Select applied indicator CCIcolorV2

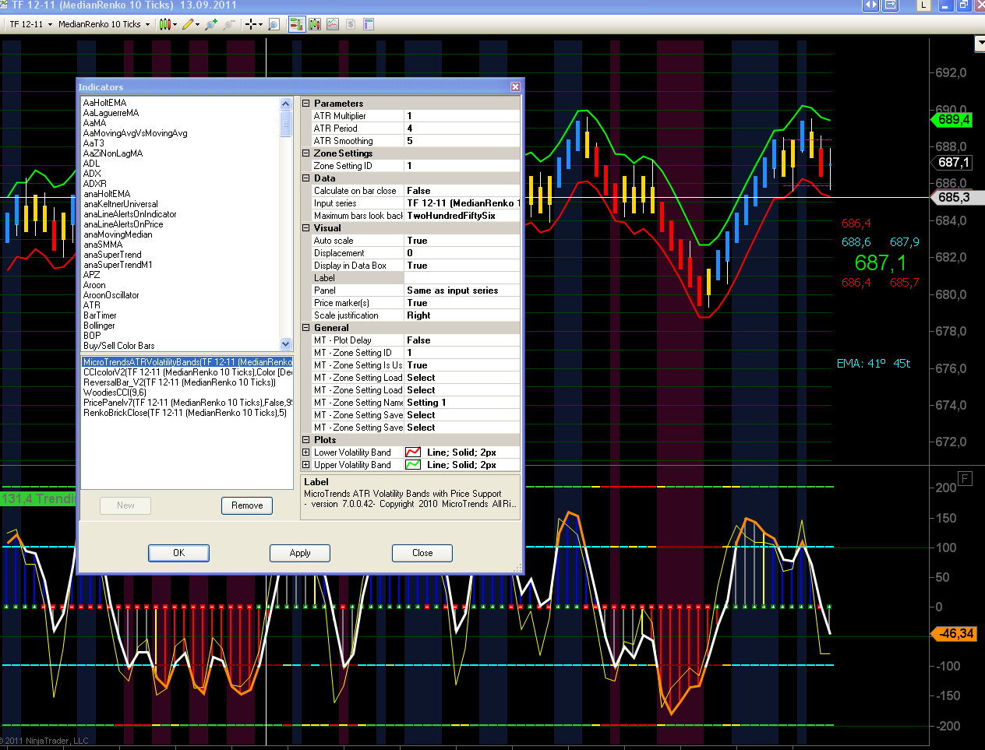[187, 372]
